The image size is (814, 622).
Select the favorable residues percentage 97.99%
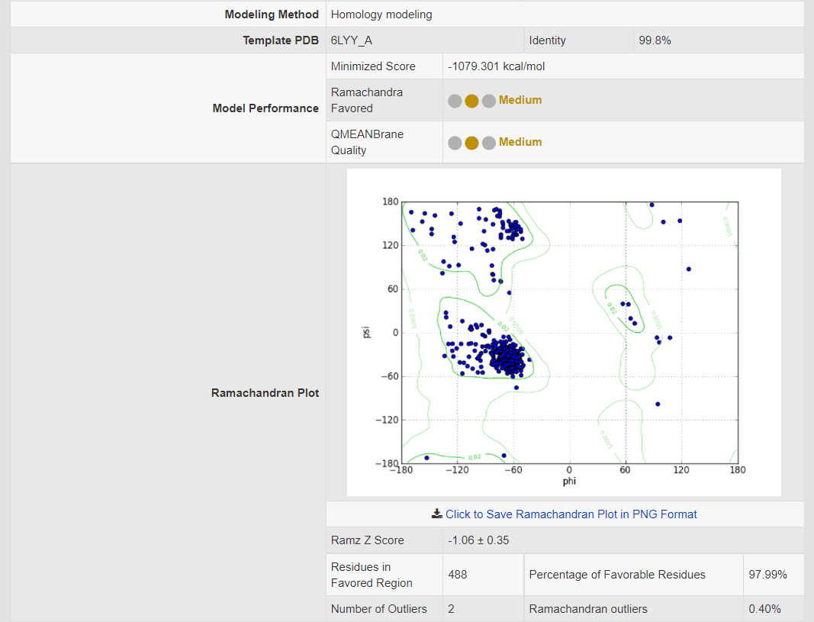[x=767, y=575]
